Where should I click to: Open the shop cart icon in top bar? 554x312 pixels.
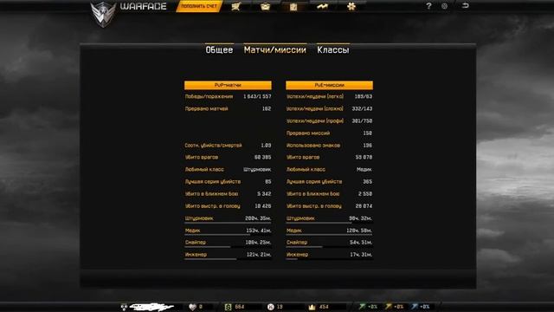pos(236,6)
